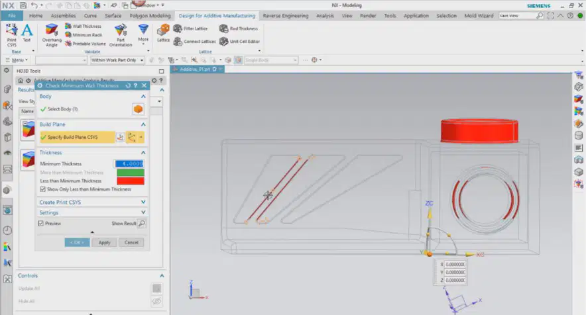Open the Menu dropdown
This screenshot has width=586, height=315.
click(x=17, y=60)
